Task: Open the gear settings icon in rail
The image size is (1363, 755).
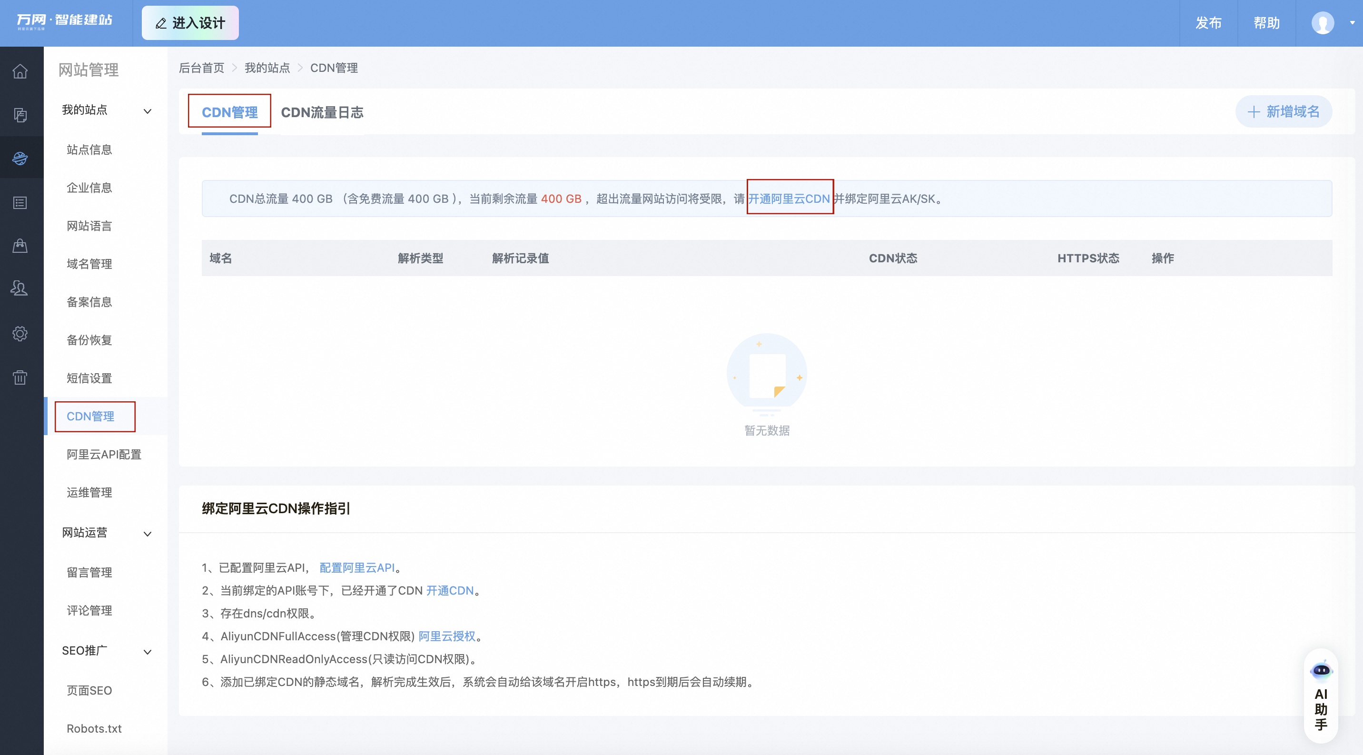Action: [20, 333]
